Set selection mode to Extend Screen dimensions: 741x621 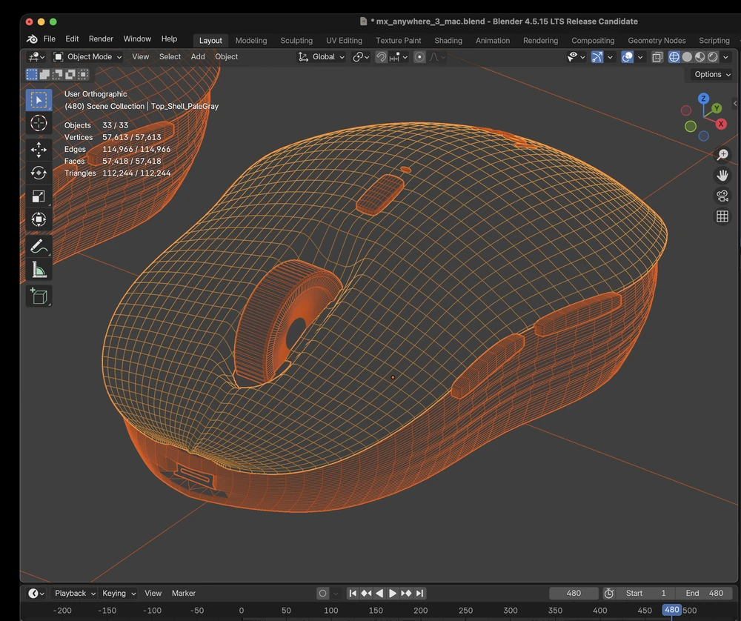point(44,74)
